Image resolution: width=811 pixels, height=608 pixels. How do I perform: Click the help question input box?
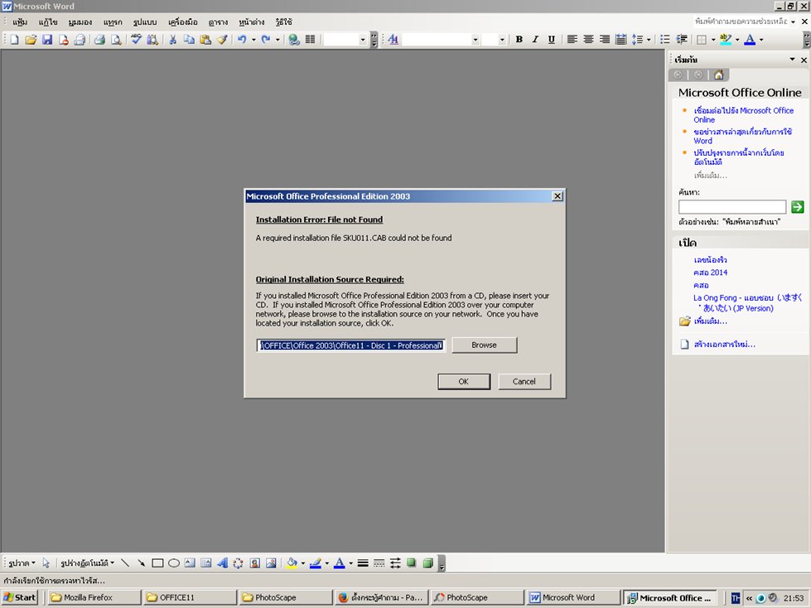[741, 22]
